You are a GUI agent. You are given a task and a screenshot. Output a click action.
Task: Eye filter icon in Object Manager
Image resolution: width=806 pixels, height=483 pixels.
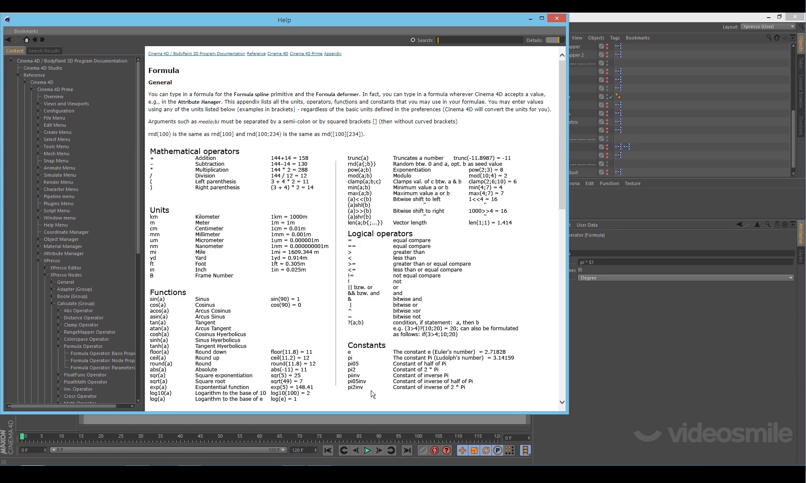point(785,38)
